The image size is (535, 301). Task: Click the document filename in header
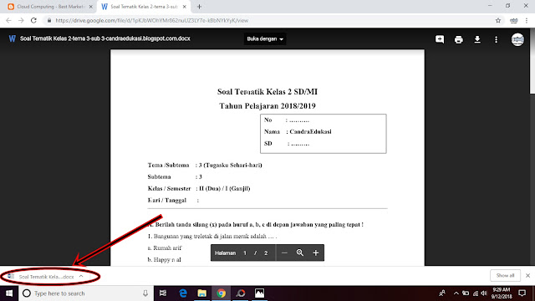105,38
